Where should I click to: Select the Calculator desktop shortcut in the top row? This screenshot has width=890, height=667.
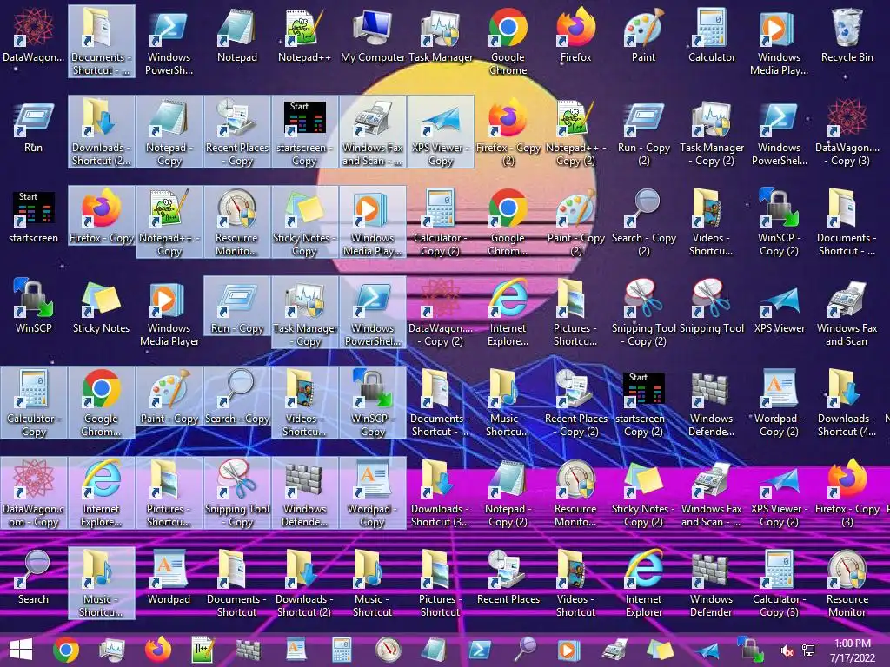(x=711, y=35)
